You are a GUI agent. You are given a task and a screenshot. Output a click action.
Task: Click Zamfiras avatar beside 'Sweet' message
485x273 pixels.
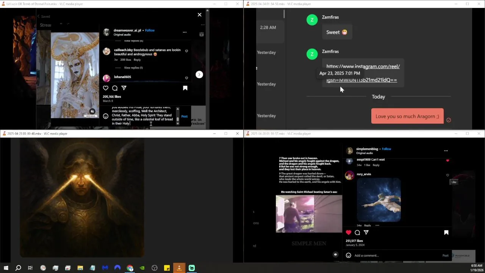coord(312,20)
